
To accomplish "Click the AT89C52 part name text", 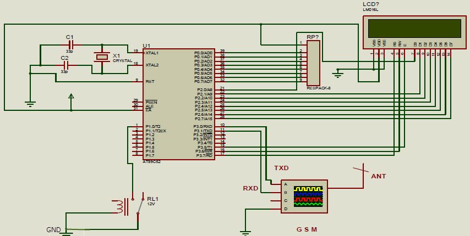I will (152, 161).
